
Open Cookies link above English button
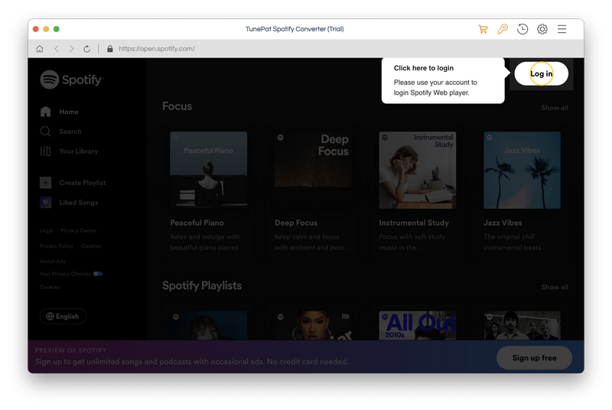tap(50, 287)
